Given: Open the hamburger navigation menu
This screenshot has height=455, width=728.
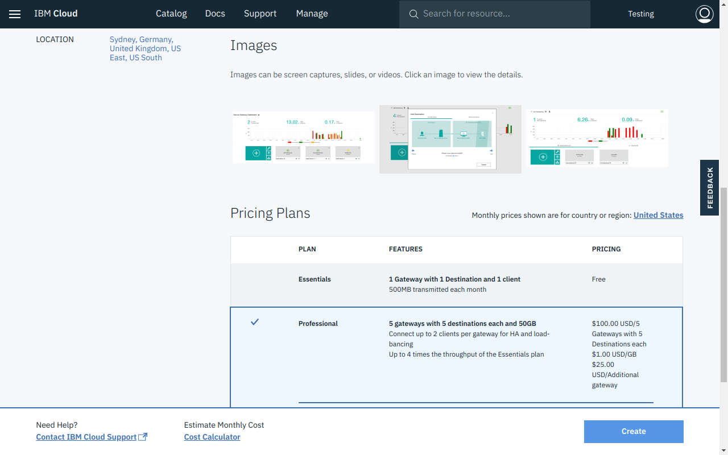Looking at the screenshot, I should 15,14.
